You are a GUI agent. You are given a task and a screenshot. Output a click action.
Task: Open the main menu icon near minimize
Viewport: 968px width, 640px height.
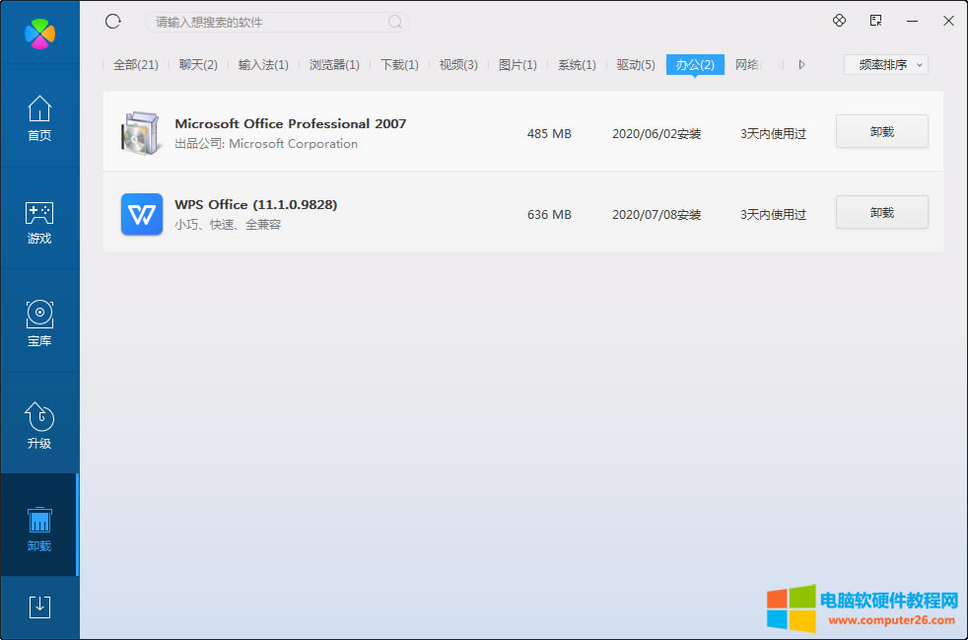click(875, 21)
